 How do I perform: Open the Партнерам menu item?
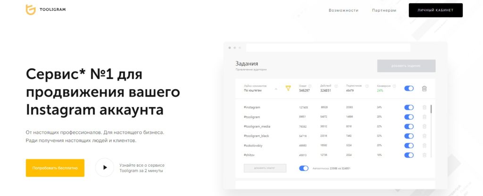click(384, 10)
